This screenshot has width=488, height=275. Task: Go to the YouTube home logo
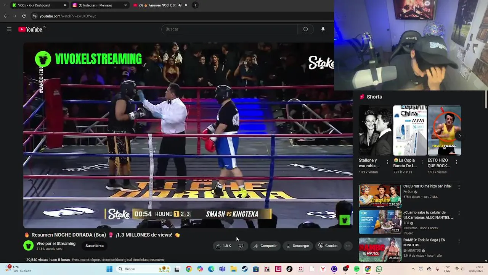coord(30,29)
